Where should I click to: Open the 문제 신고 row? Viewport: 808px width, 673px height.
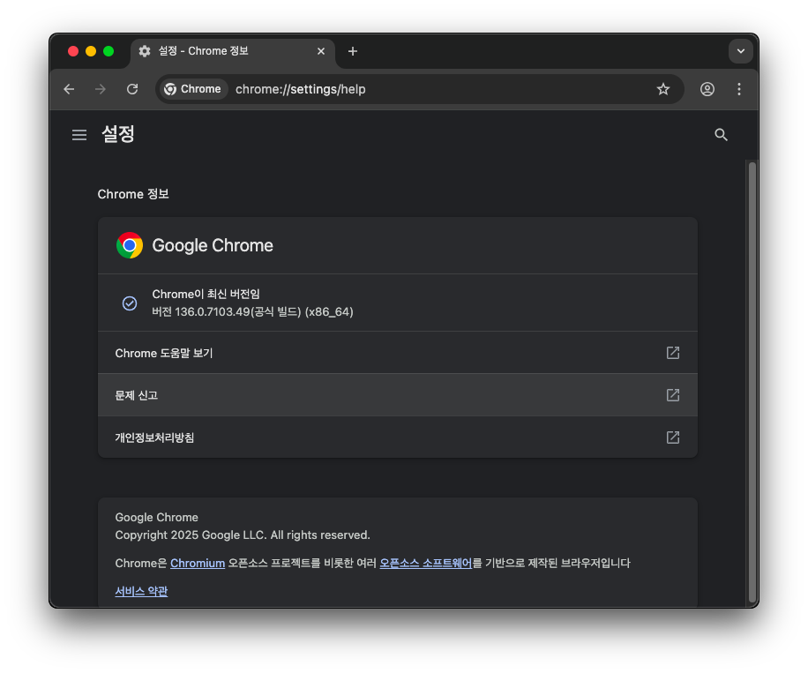point(397,395)
